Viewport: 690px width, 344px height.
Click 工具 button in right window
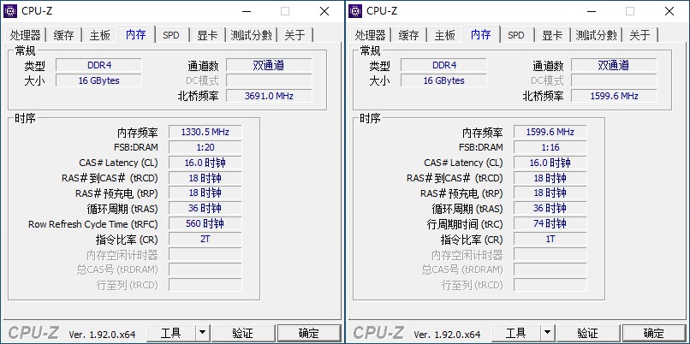pos(515,333)
